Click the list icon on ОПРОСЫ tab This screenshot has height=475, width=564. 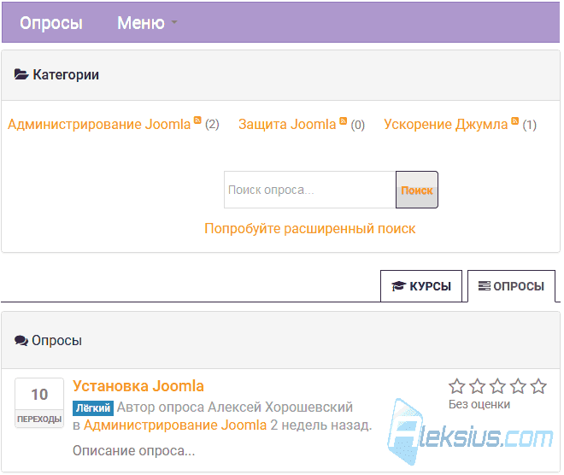485,286
